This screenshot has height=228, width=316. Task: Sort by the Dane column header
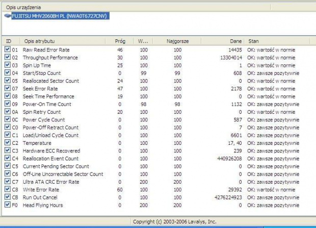[223, 41]
